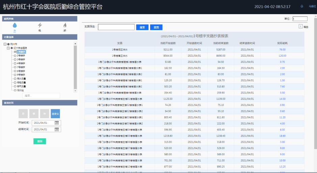The width and height of the screenshot is (317, 173).
Task: Click the start reading 5211.00 cell
Action: tap(168, 50)
